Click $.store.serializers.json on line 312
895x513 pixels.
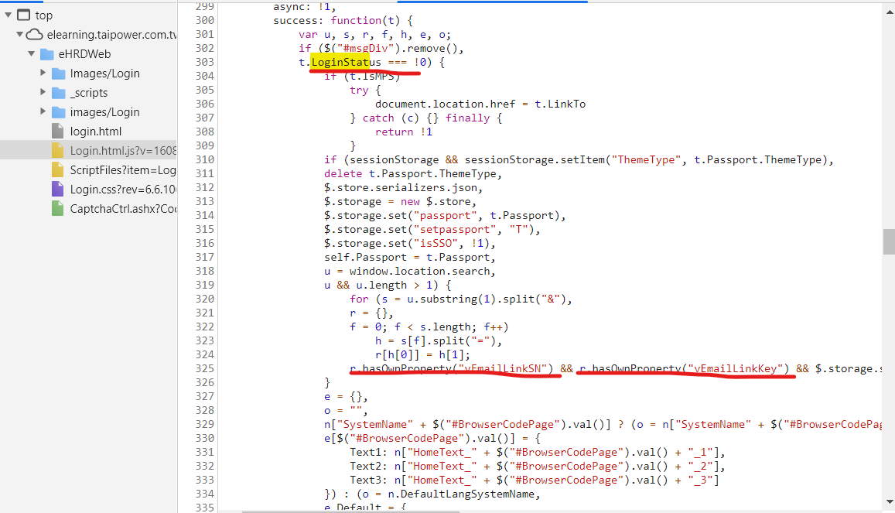[x=400, y=188]
